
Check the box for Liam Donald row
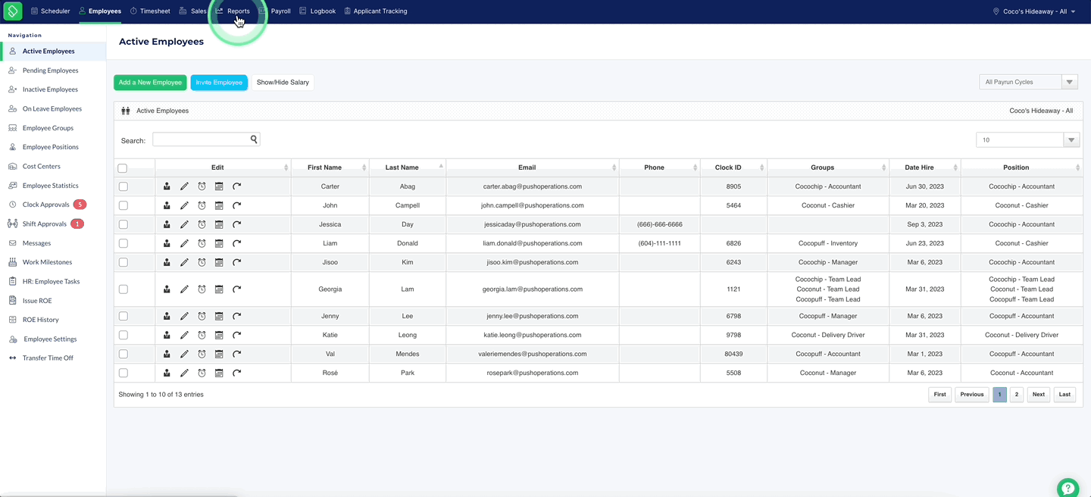pyautogui.click(x=123, y=243)
